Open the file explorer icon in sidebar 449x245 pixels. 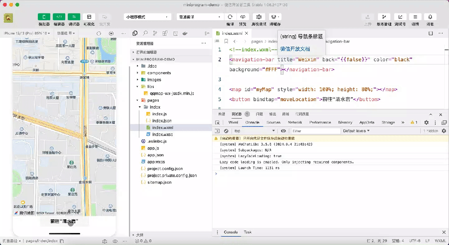pyautogui.click(x=135, y=34)
